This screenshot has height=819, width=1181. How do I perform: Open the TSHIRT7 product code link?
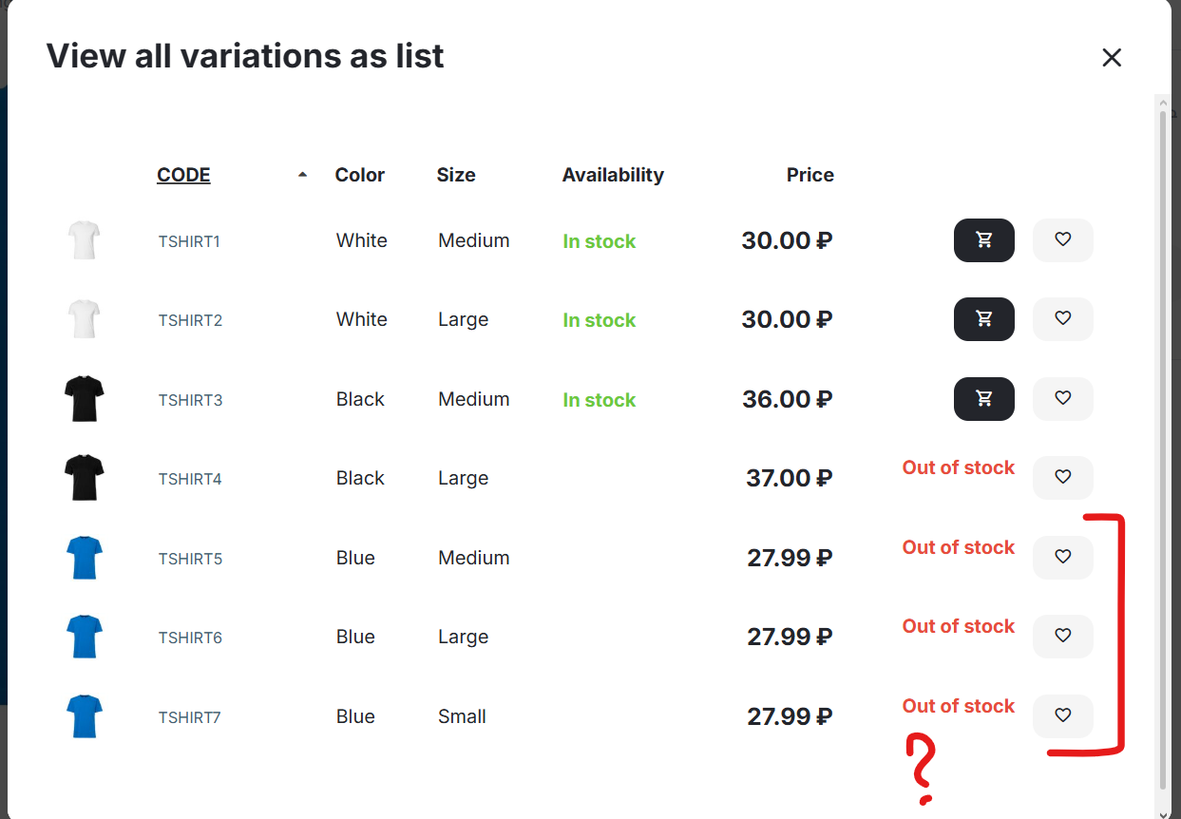pos(189,717)
